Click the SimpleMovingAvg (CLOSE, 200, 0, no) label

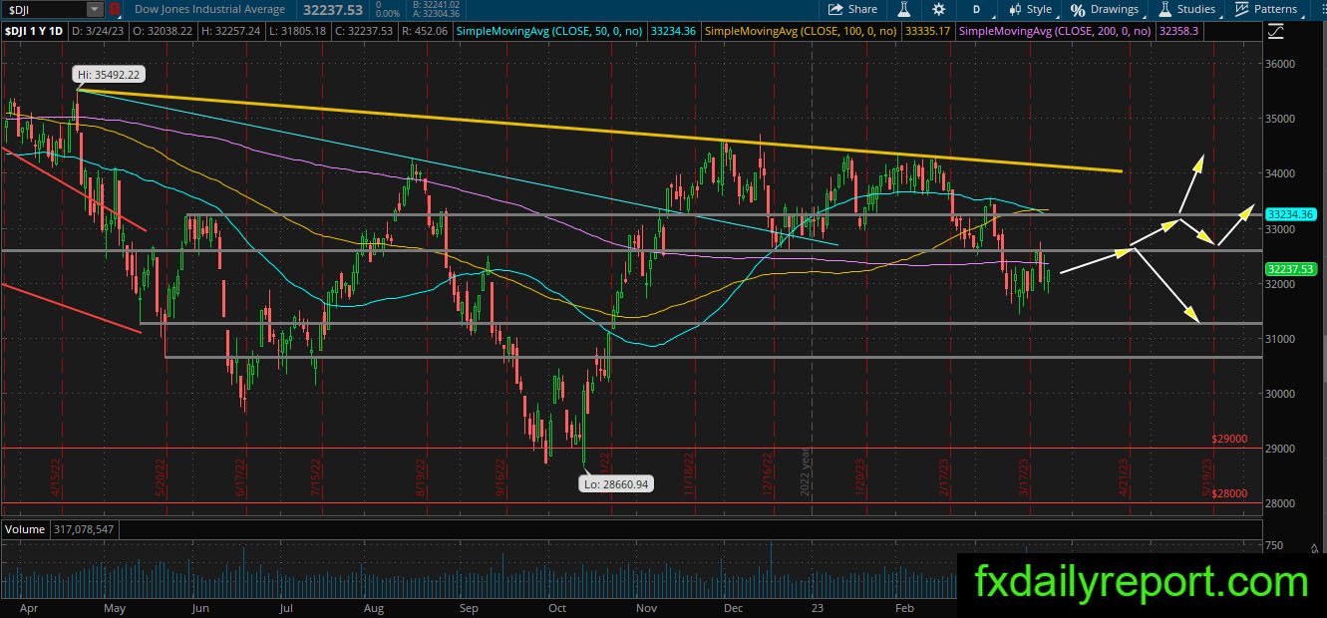coord(1054,31)
